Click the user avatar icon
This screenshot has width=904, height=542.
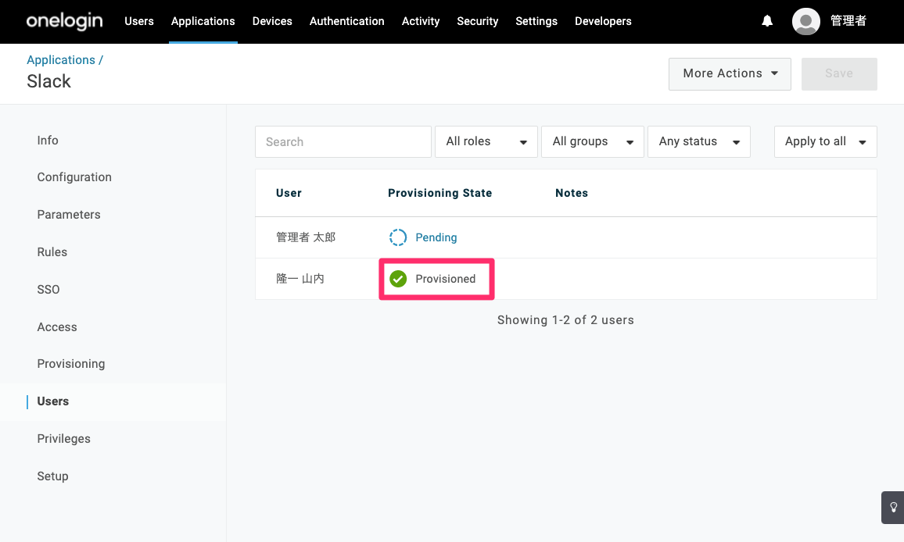806,21
